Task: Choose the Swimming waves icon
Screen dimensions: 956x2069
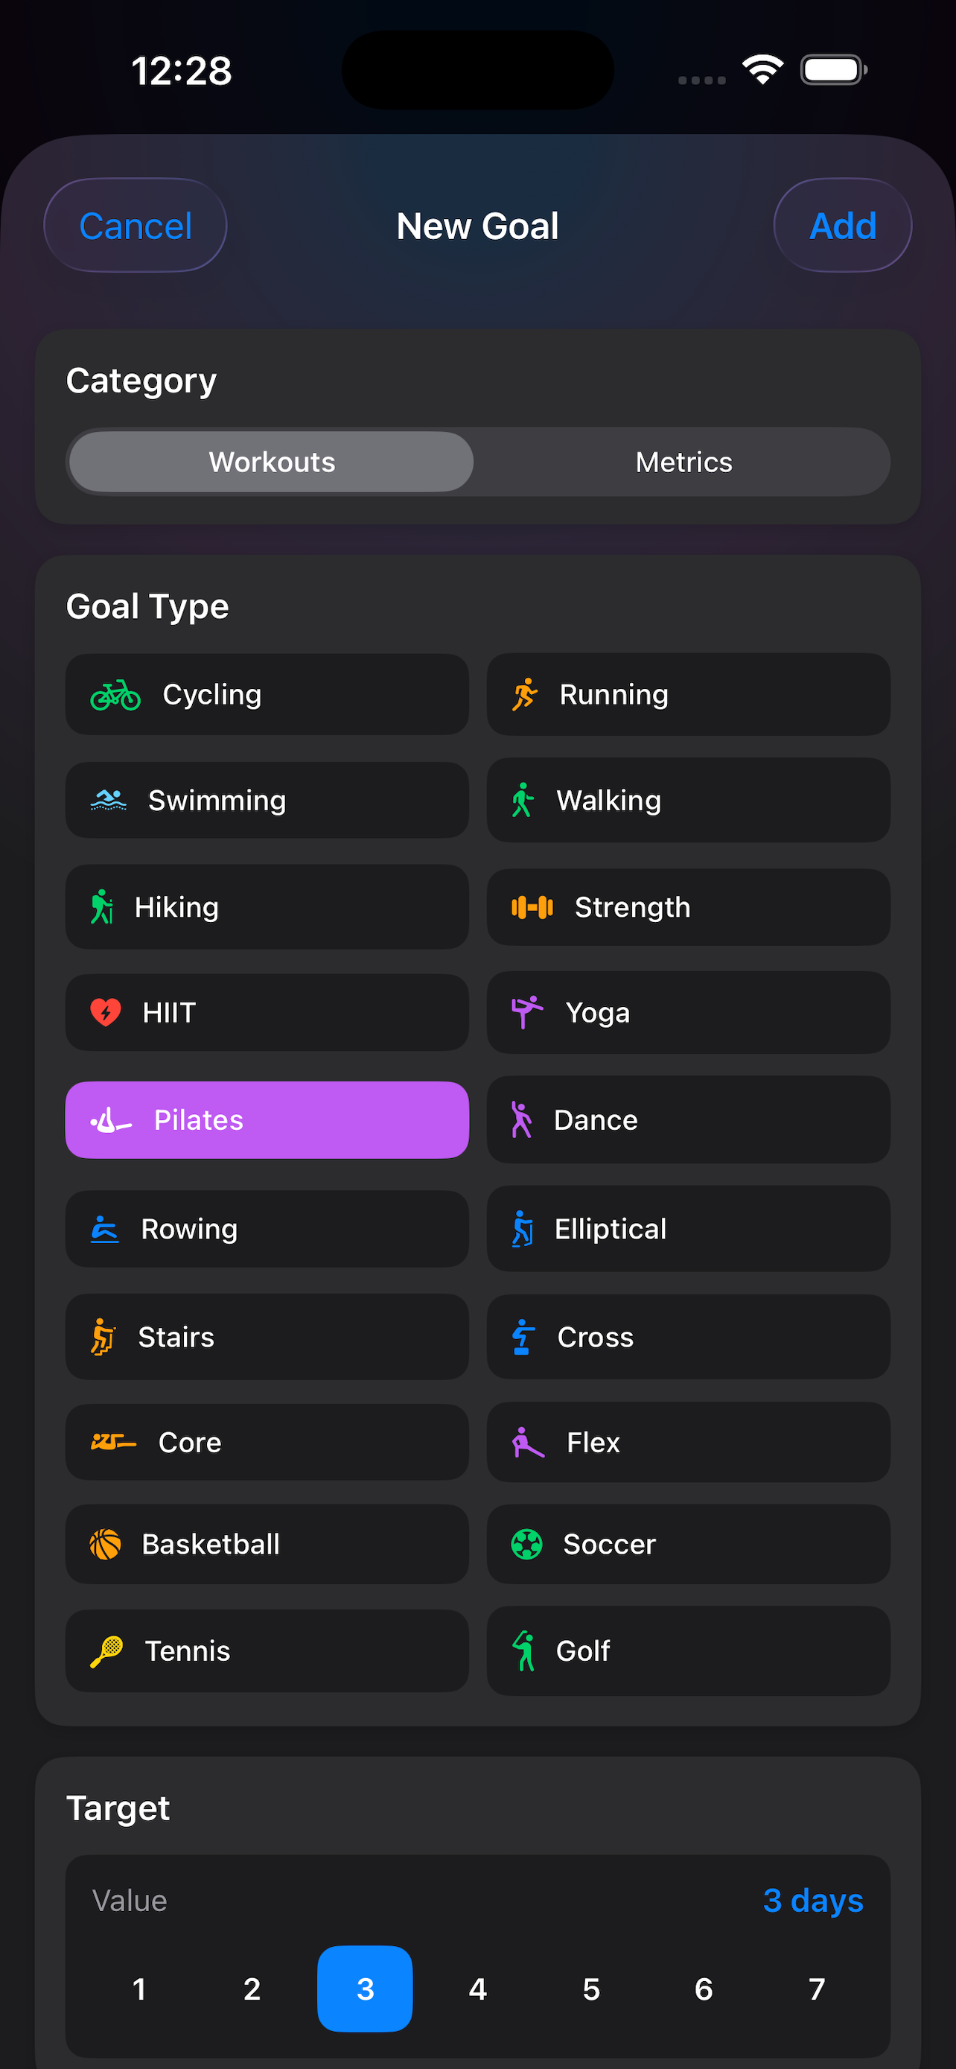Action: pos(109,800)
